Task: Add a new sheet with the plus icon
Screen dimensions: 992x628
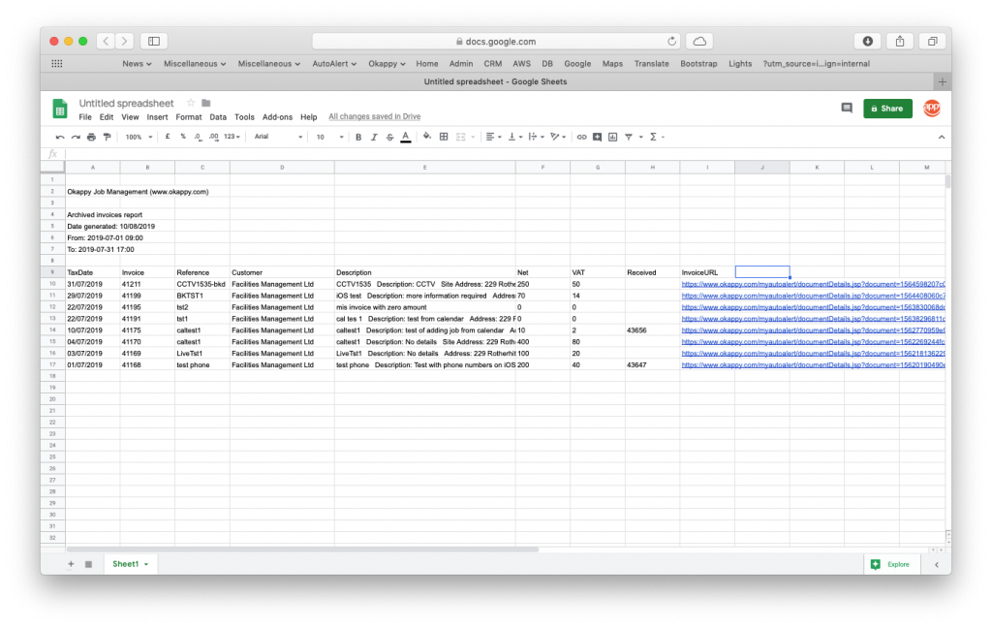Action: click(71, 564)
